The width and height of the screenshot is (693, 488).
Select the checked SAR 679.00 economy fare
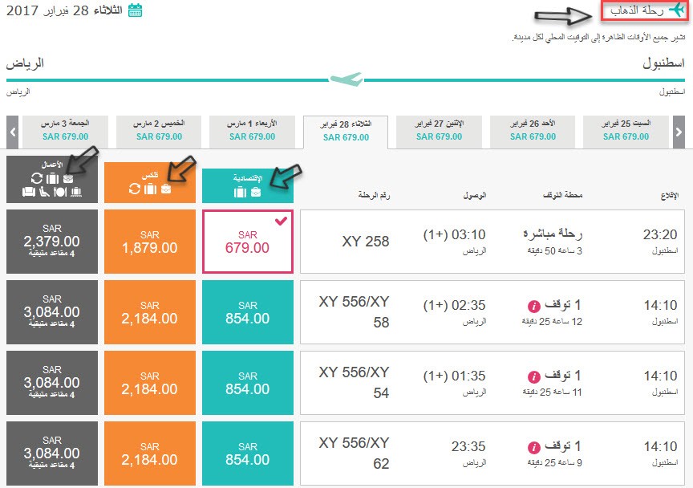click(x=248, y=242)
